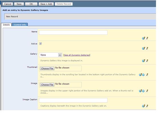Switch to the Details tab

tap(6, 25)
